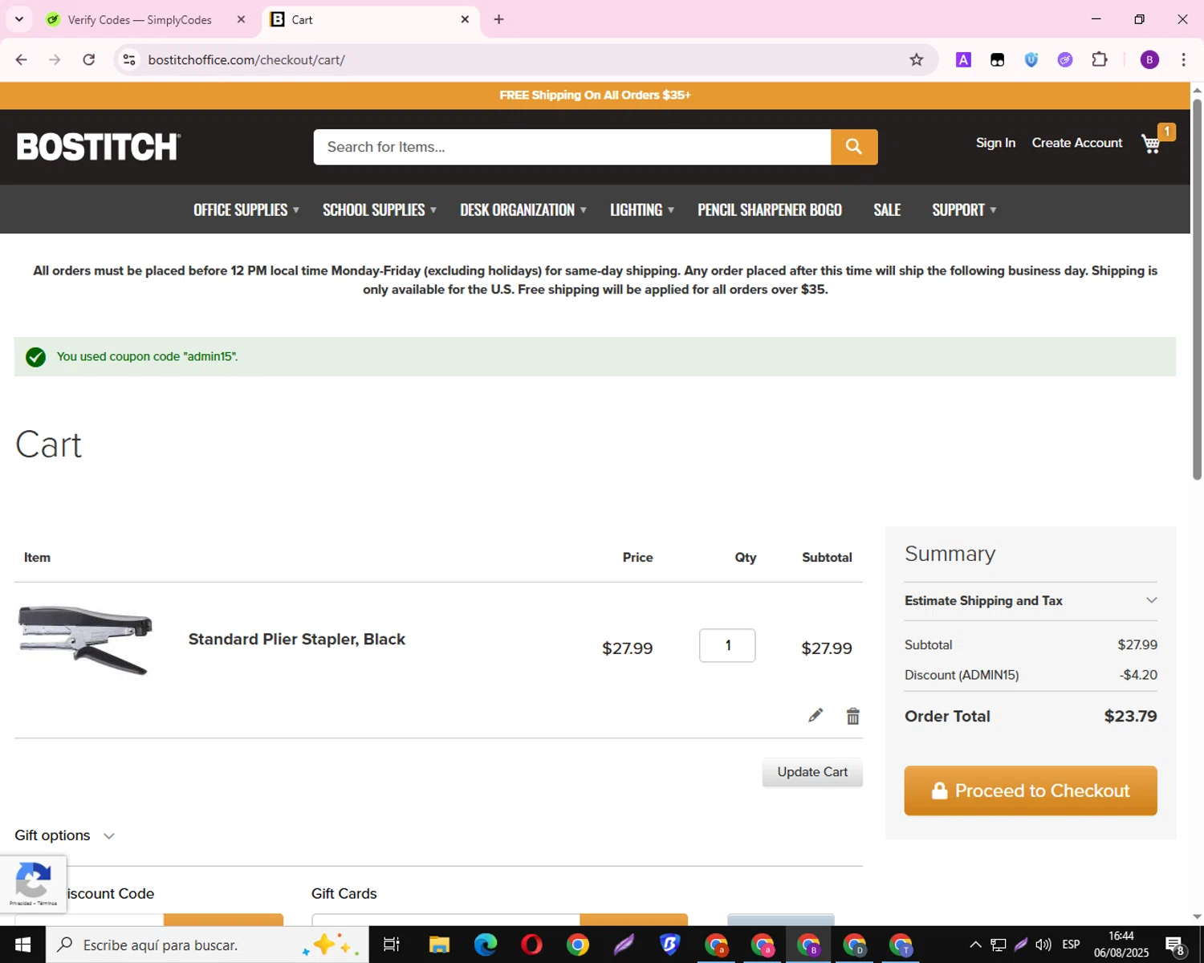Image resolution: width=1204 pixels, height=963 pixels.
Task: Show hidden system tray icons
Action: tap(975, 945)
